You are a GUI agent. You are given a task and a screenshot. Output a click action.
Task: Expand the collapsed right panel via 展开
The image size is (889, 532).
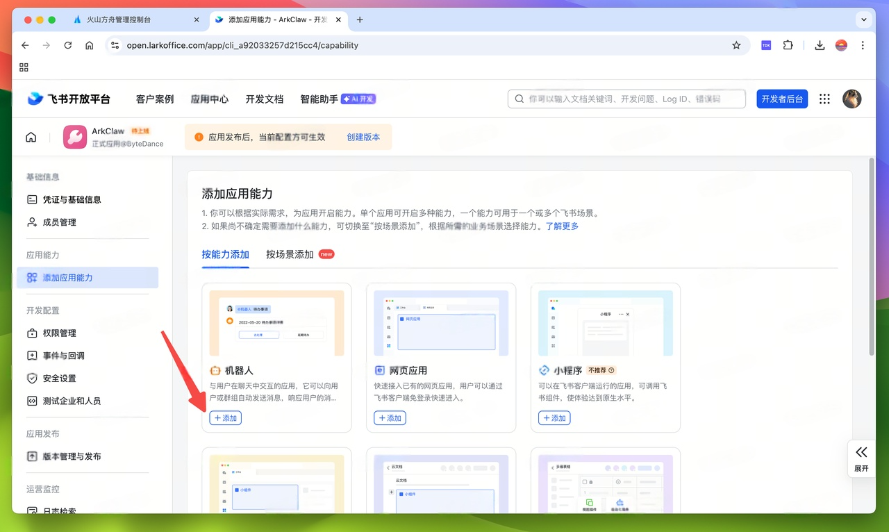coord(861,458)
